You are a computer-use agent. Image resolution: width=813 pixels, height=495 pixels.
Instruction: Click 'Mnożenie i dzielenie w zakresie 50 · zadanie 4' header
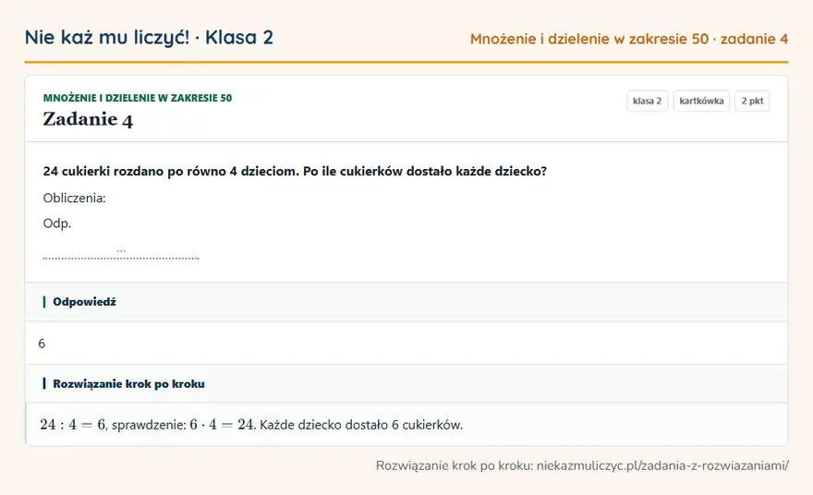click(629, 39)
